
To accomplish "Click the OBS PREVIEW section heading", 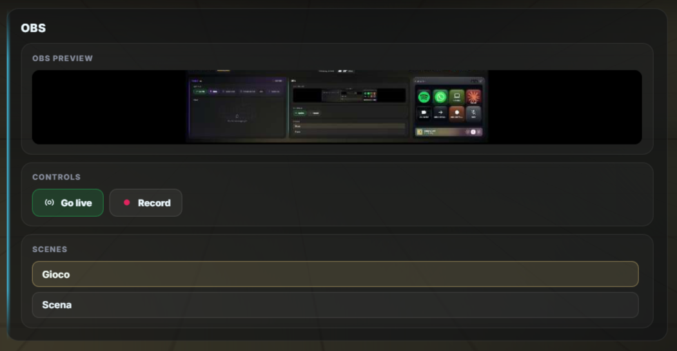I will coord(63,58).
